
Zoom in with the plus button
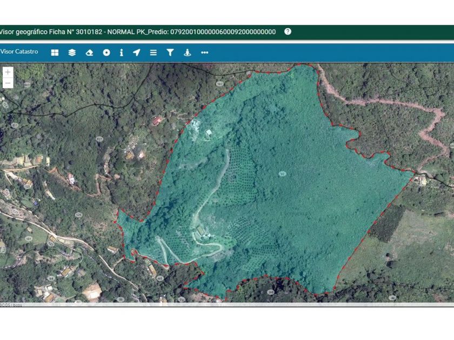coord(8,72)
